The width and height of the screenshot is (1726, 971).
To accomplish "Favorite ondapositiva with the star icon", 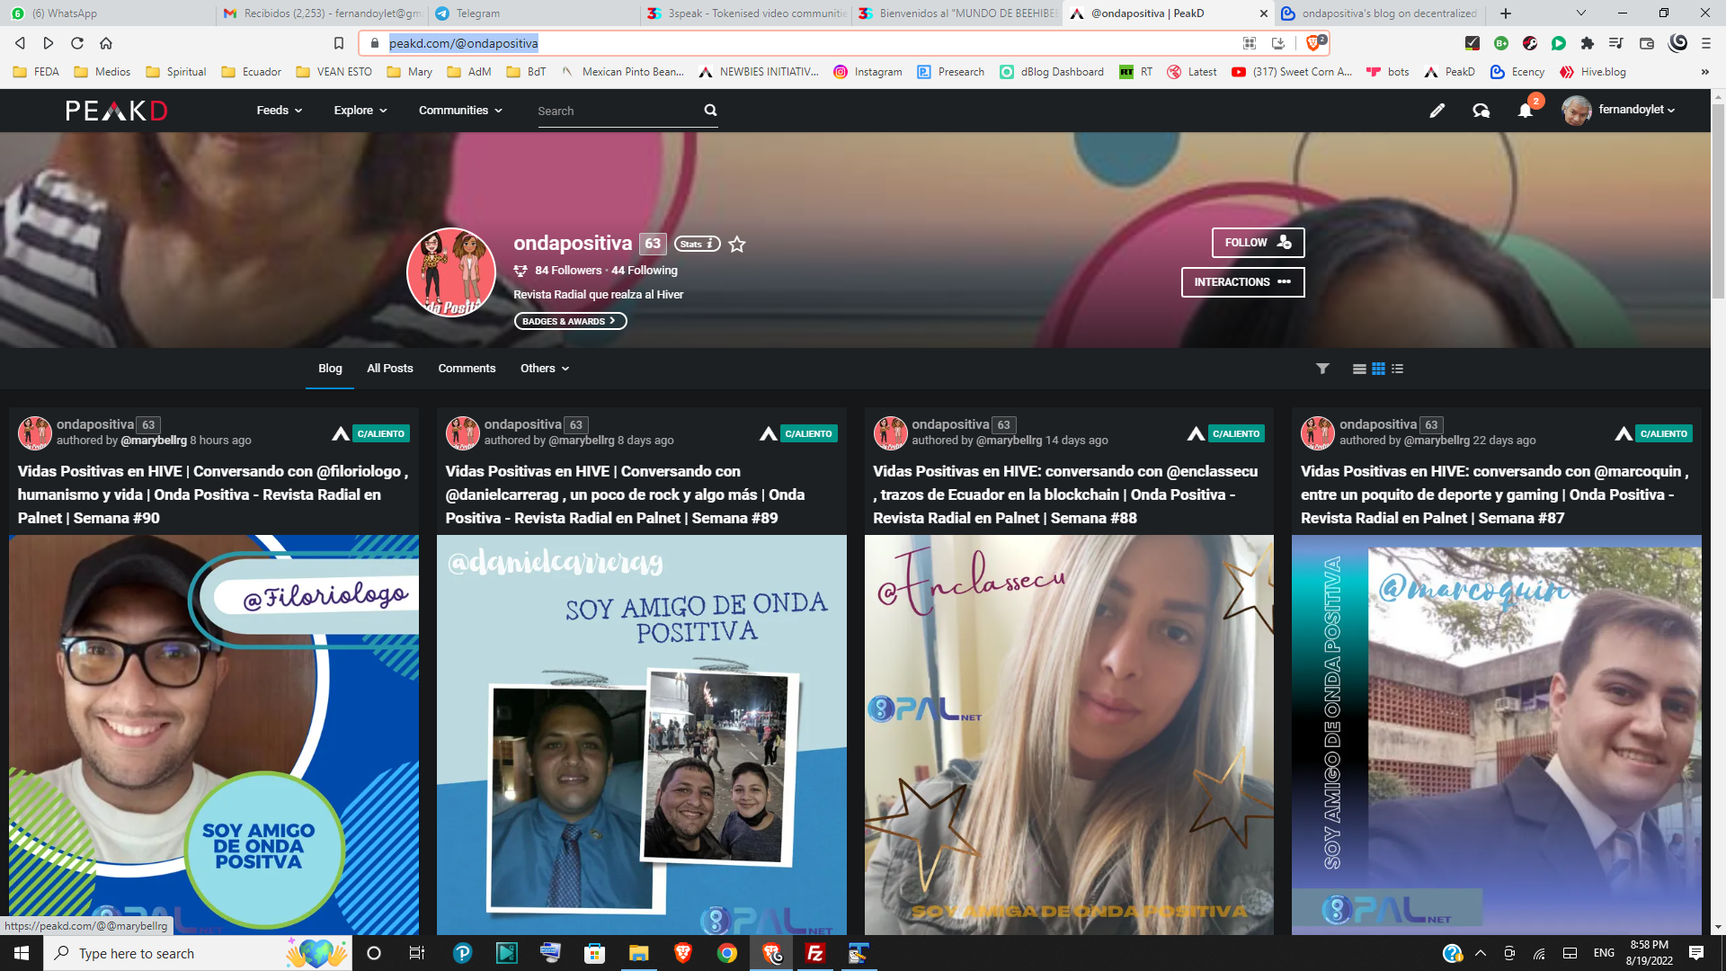I will click(x=737, y=244).
